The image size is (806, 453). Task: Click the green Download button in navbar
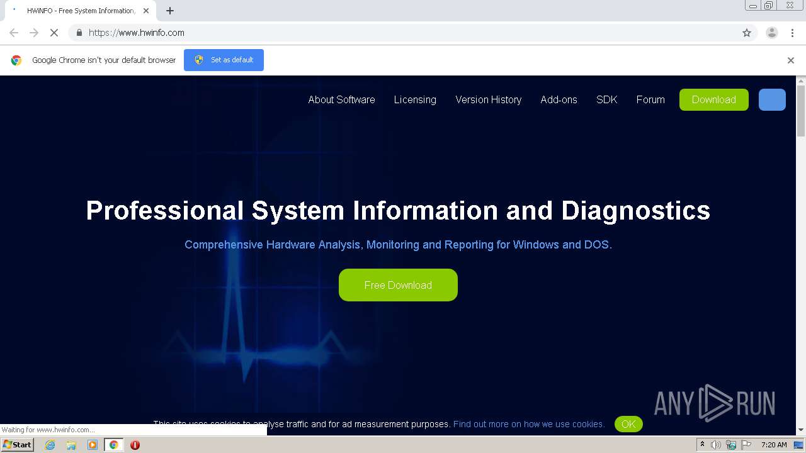point(714,99)
